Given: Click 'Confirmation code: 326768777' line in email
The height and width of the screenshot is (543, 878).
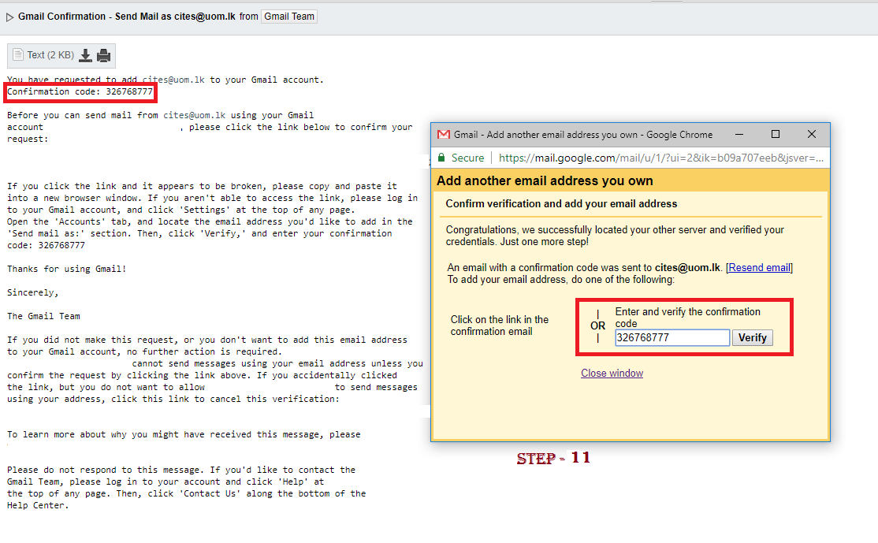Looking at the screenshot, I should click(x=80, y=91).
